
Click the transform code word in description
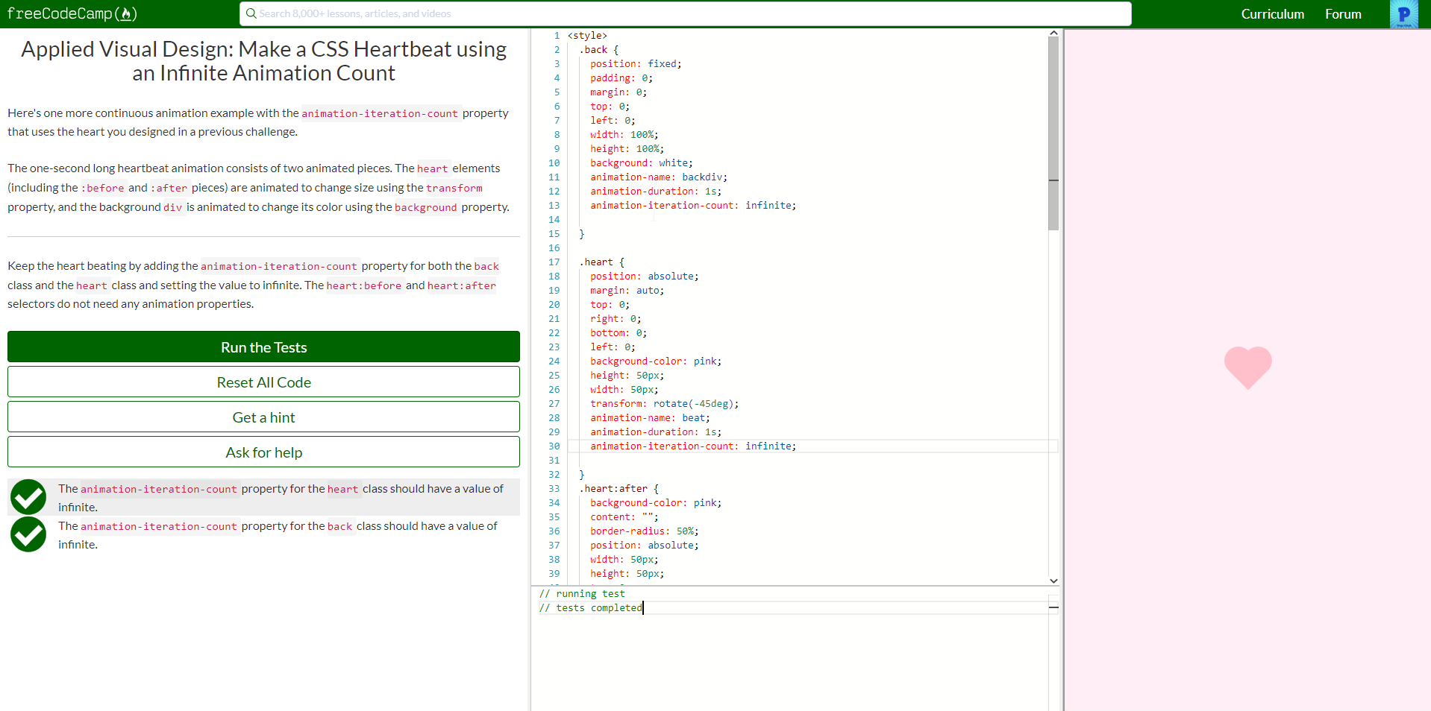pos(454,188)
